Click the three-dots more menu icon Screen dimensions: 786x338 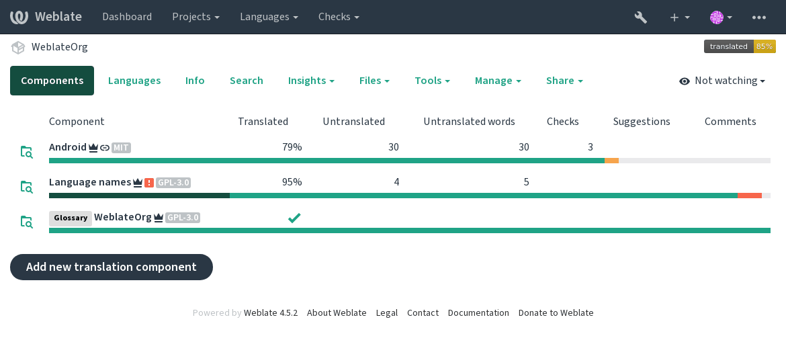coord(759,17)
